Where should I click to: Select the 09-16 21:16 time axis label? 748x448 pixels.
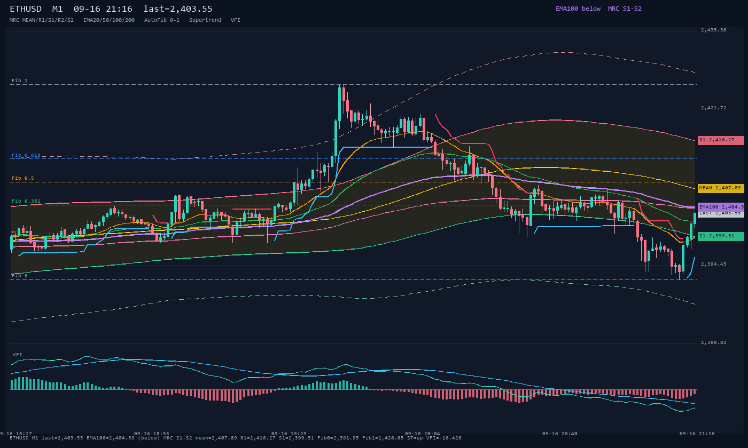pos(697,434)
